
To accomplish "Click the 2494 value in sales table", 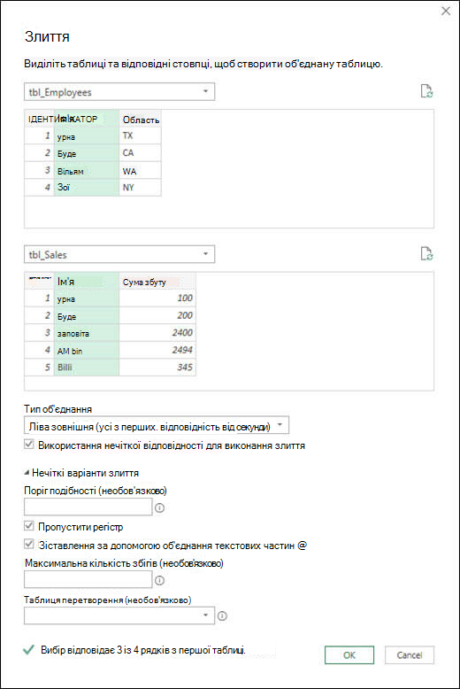I will tap(157, 350).
